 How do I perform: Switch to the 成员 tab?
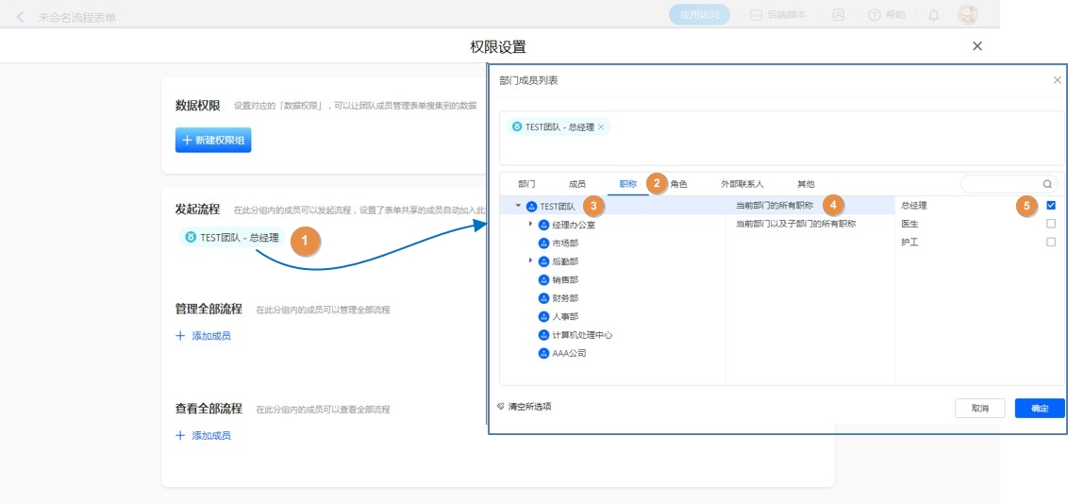coord(576,184)
